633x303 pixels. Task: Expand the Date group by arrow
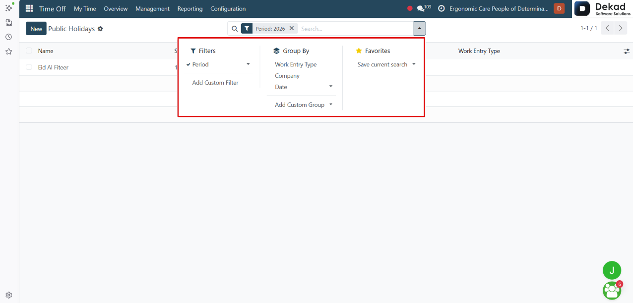pos(331,87)
